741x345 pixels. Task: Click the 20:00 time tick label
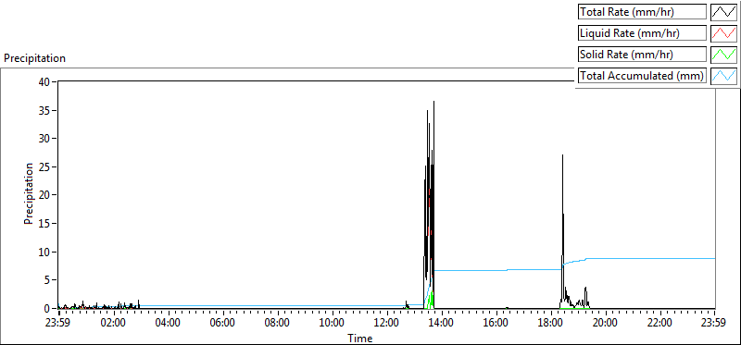606,324
